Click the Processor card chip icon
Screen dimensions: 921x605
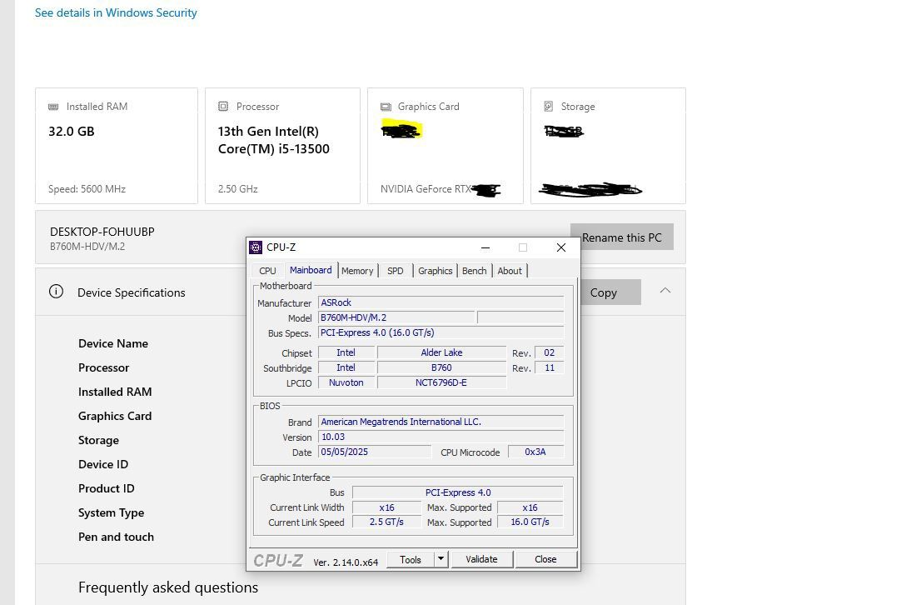coord(223,107)
